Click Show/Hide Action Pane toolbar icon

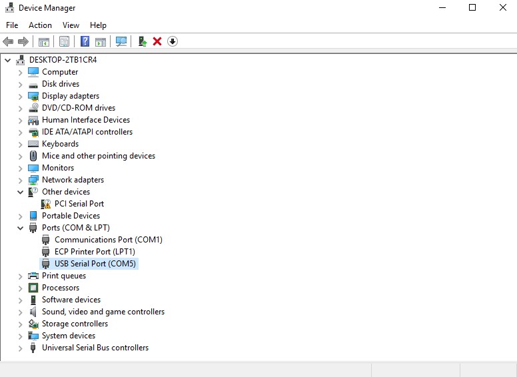(101, 41)
